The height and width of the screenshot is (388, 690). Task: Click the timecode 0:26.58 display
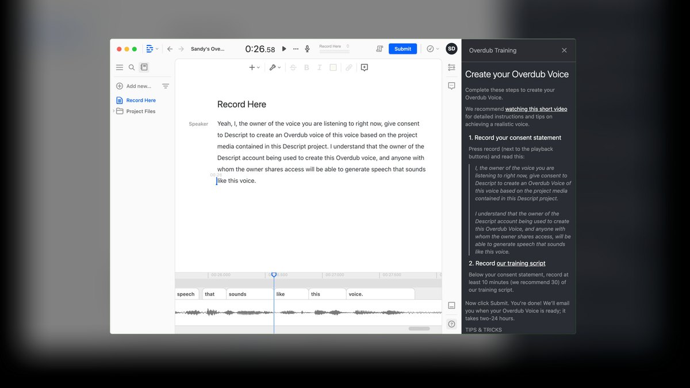pos(260,49)
